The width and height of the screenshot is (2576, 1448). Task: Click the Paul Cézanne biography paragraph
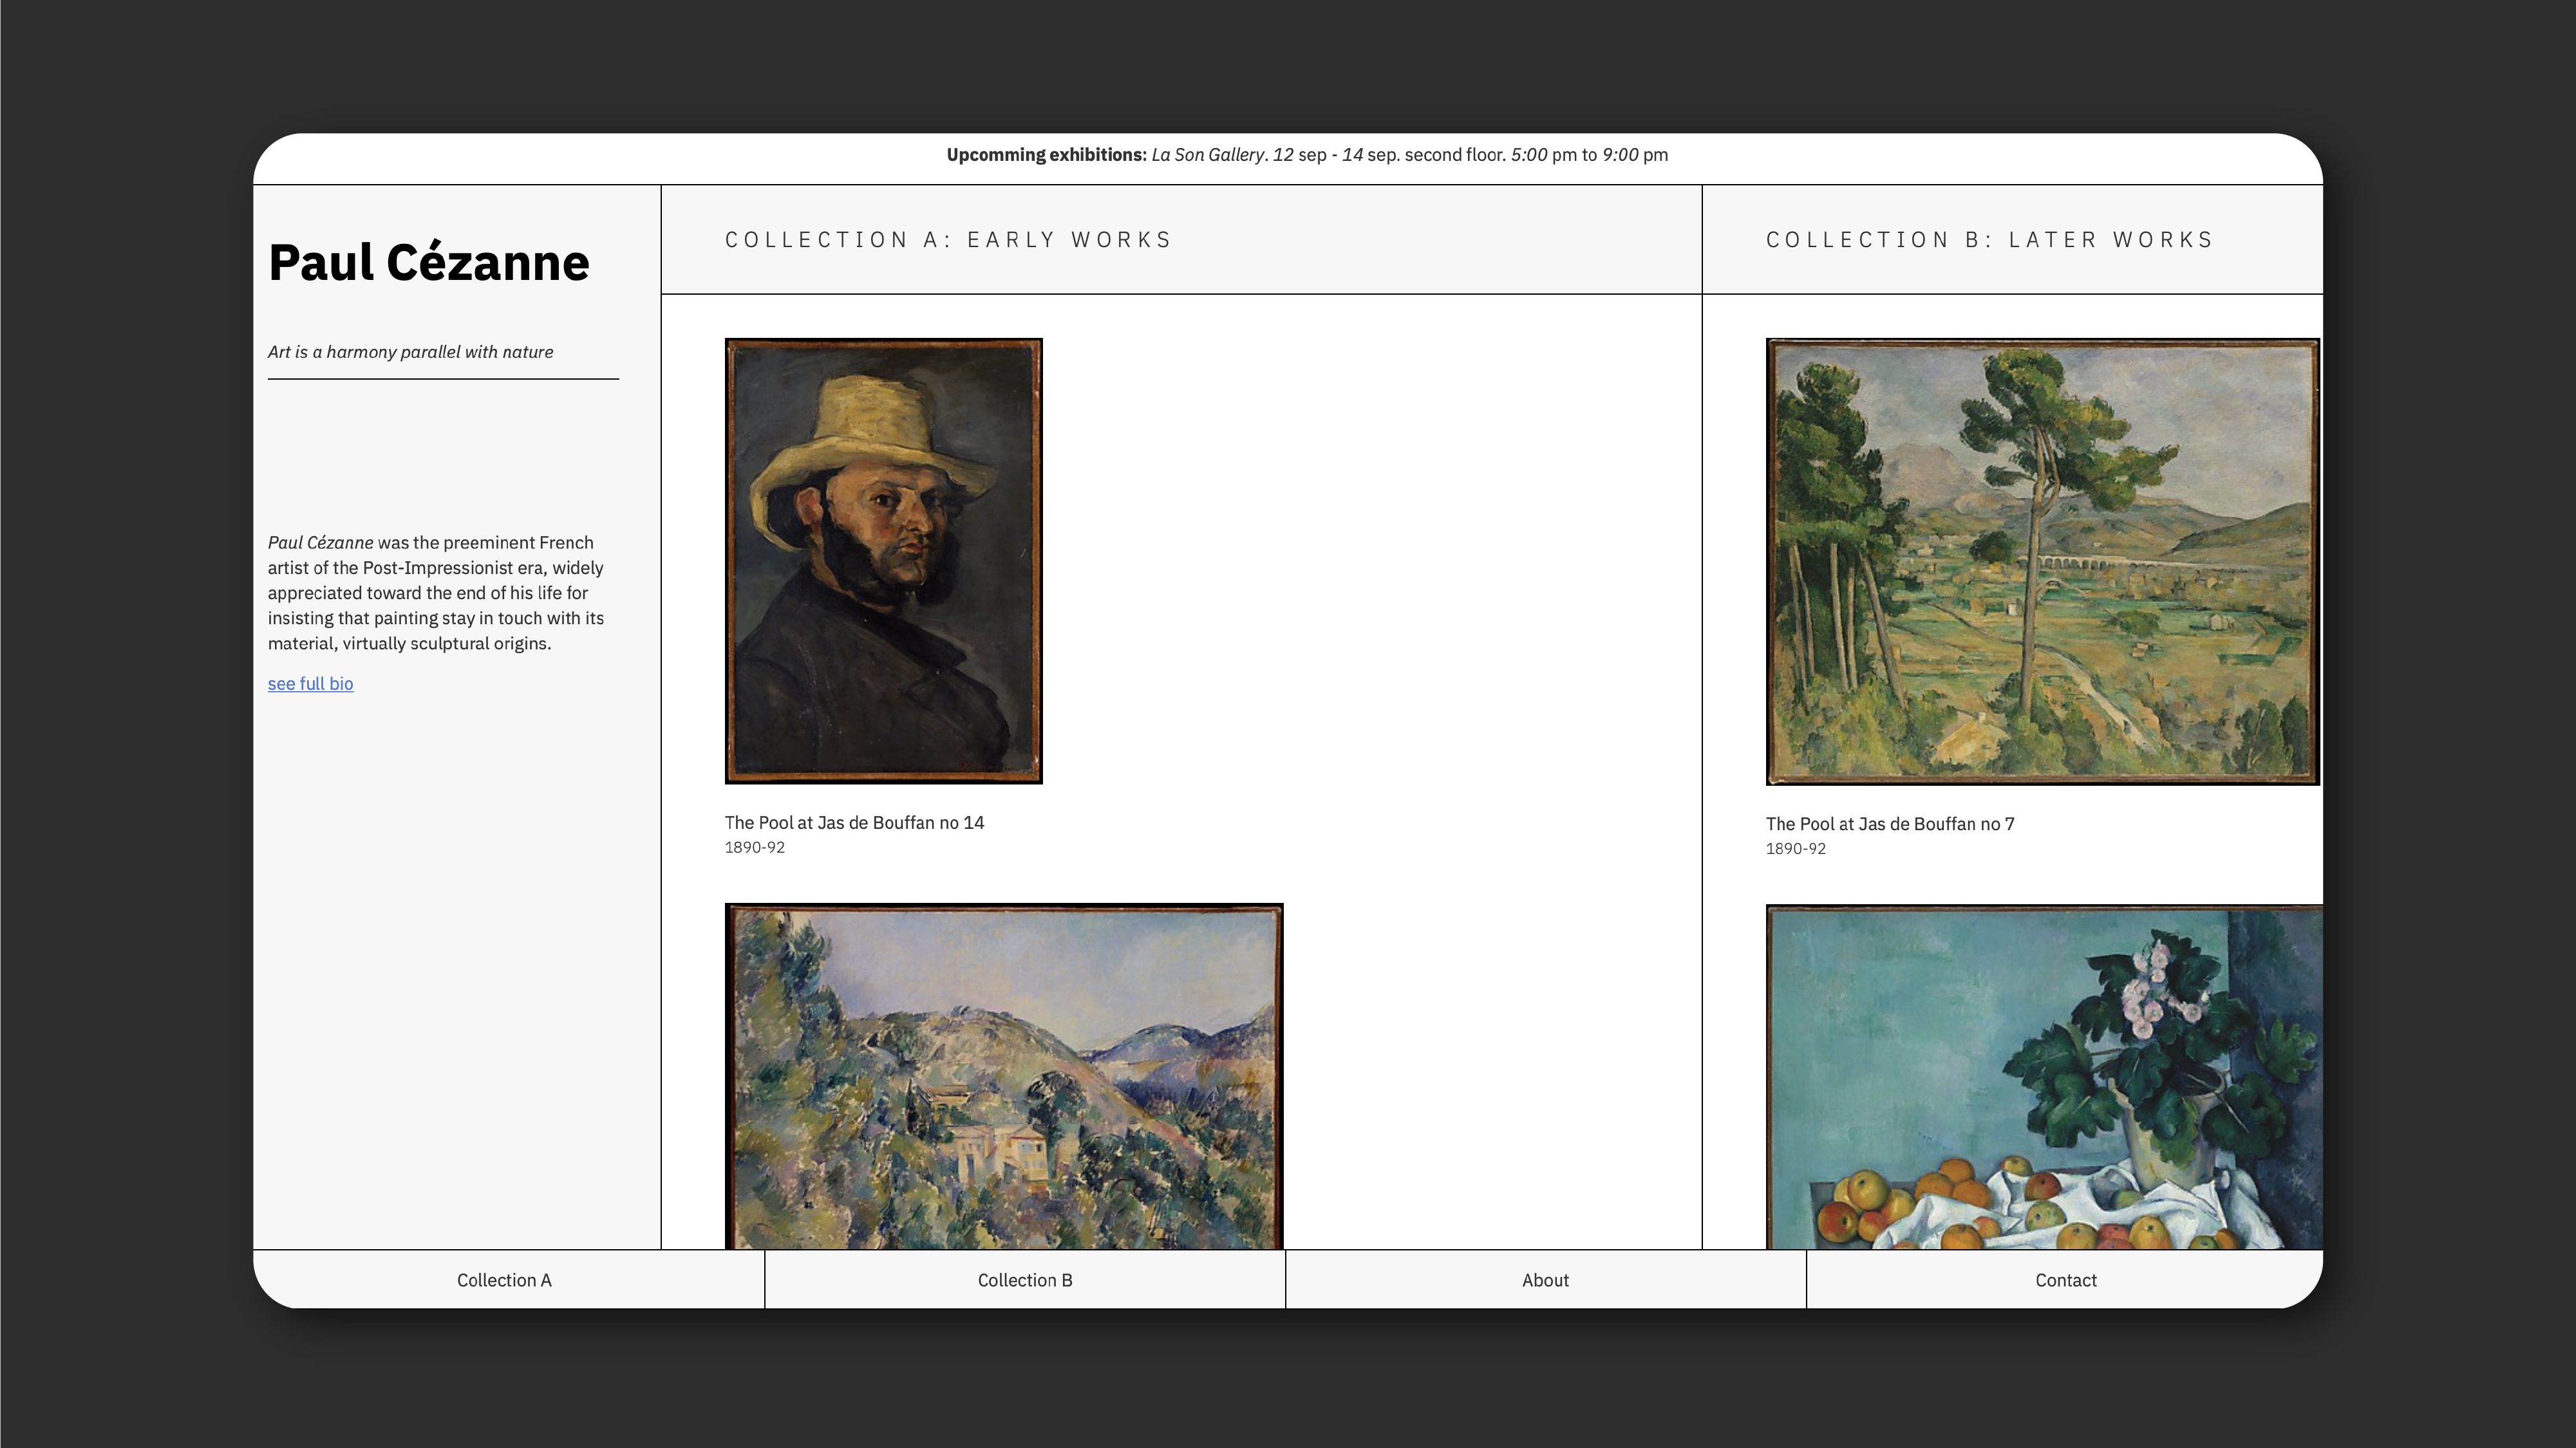pos(436,593)
